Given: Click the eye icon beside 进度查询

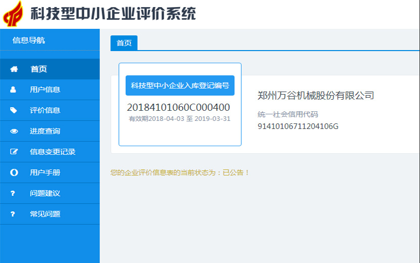Looking at the screenshot, I should tap(14, 131).
